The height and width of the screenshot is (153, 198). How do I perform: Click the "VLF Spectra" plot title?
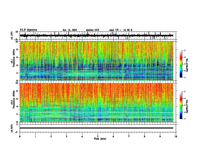click(28, 30)
